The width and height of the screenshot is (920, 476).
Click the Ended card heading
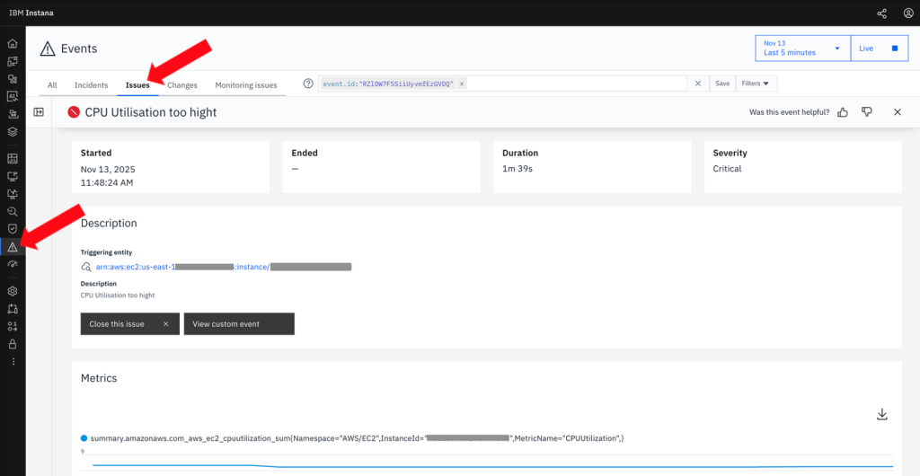(305, 153)
